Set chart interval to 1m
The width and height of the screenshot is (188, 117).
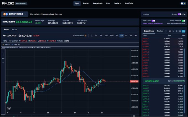coord(101,35)
